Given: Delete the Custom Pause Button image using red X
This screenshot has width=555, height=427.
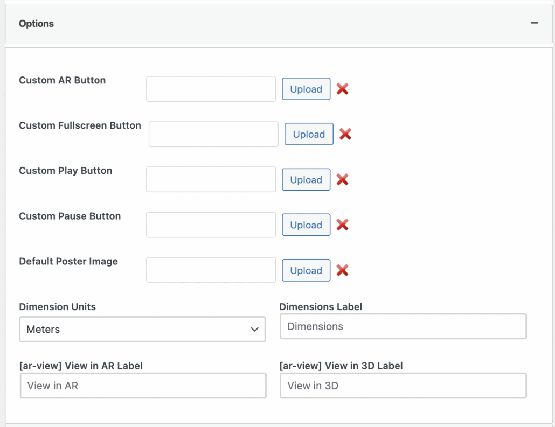Looking at the screenshot, I should [x=342, y=225].
